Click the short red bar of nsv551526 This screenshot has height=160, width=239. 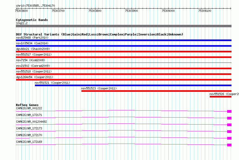(x=220, y=97)
